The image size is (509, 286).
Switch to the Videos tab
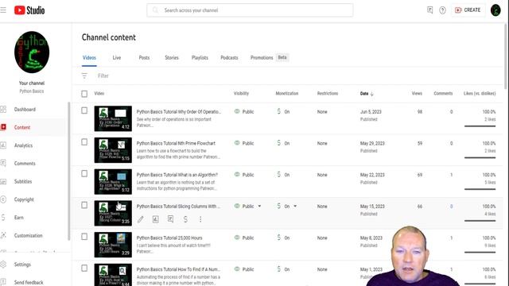point(89,58)
